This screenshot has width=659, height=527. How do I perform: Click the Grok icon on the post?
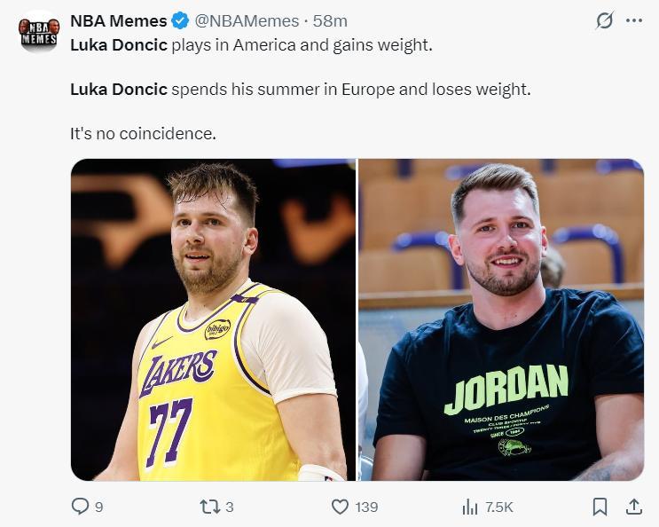tap(604, 20)
